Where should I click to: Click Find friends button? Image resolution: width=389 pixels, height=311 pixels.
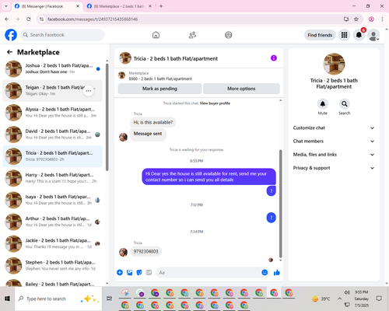[x=320, y=35]
